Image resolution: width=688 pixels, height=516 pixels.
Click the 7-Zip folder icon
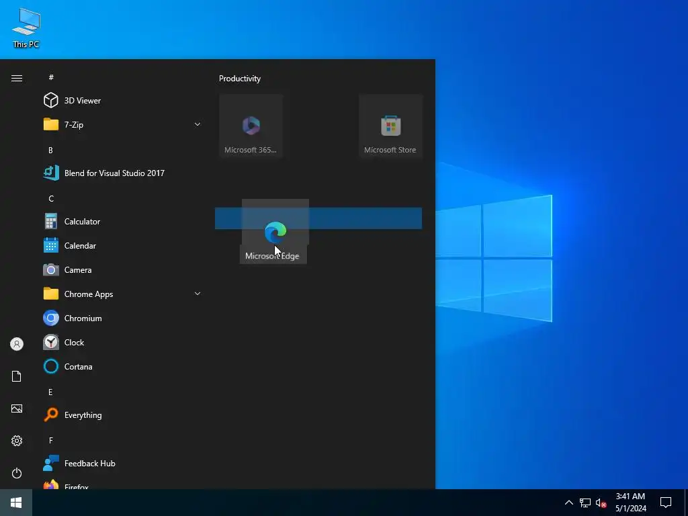click(x=51, y=124)
